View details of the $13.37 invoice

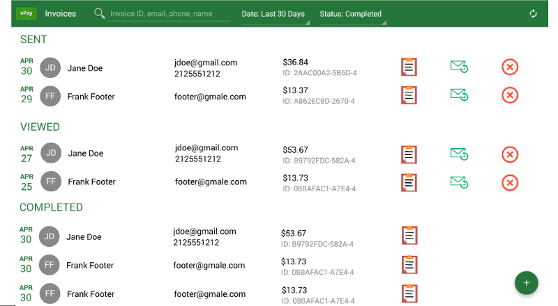click(x=409, y=95)
